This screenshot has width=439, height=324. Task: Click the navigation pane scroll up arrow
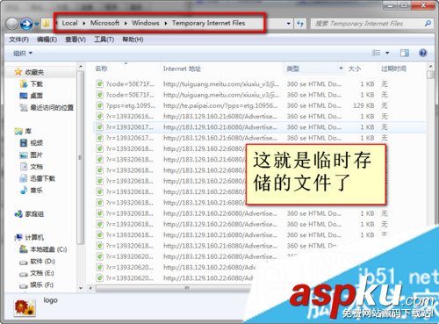point(81,67)
